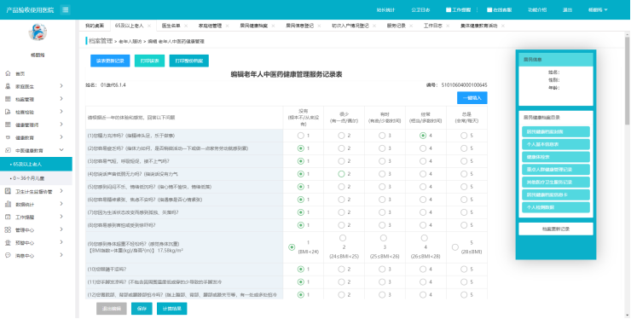631x319 pixels.
Task: Click the user avatar picture in sidebar
Action: (x=38, y=32)
